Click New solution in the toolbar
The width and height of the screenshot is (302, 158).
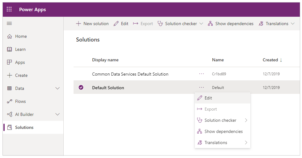(x=92, y=24)
